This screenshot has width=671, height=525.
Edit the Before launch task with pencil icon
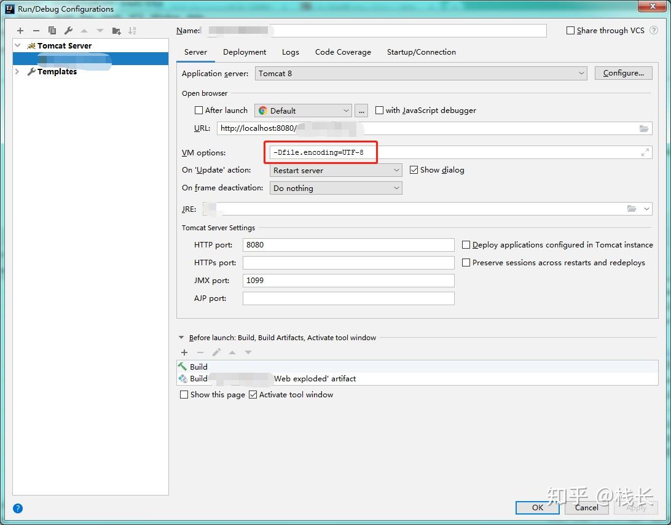(x=216, y=352)
